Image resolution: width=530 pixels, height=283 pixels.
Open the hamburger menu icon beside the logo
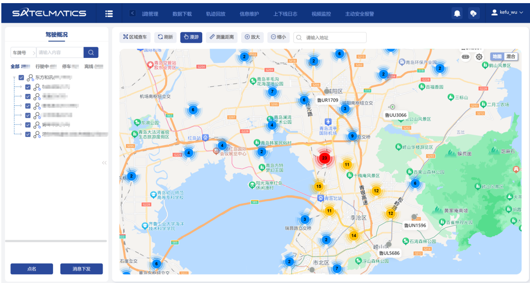(109, 13)
